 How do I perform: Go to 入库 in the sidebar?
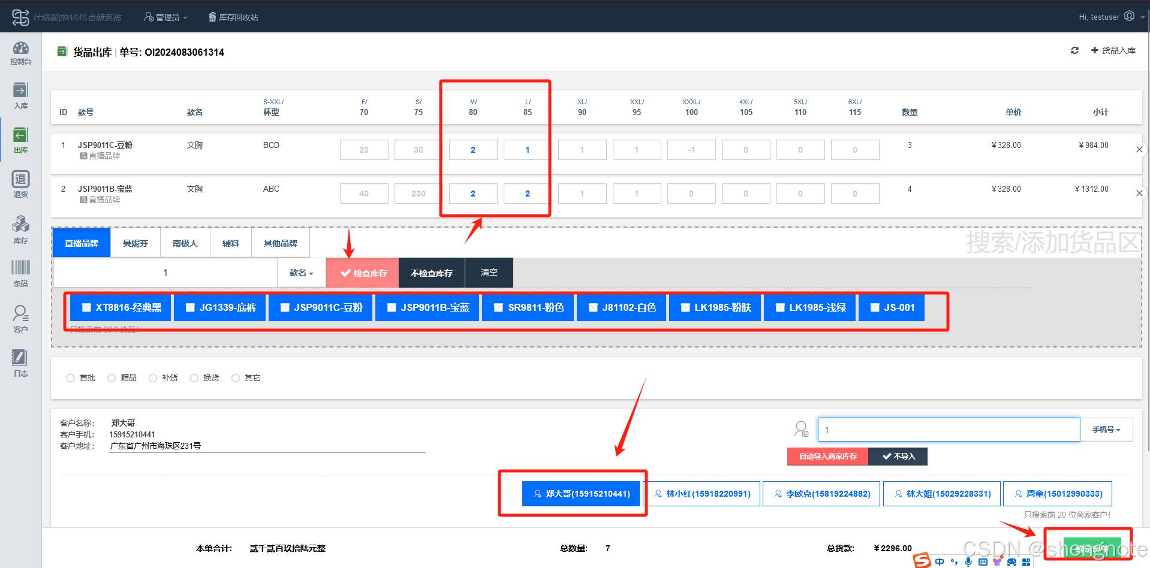pos(20,96)
